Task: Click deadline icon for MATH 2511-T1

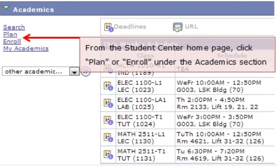Action: click(x=108, y=154)
